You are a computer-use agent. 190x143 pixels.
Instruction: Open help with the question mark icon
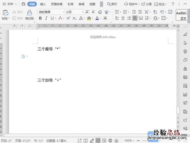pos(173,4)
